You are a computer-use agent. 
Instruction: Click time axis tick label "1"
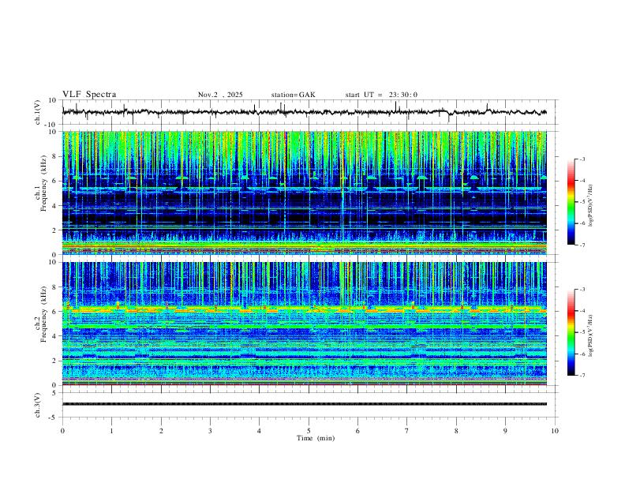coord(111,431)
